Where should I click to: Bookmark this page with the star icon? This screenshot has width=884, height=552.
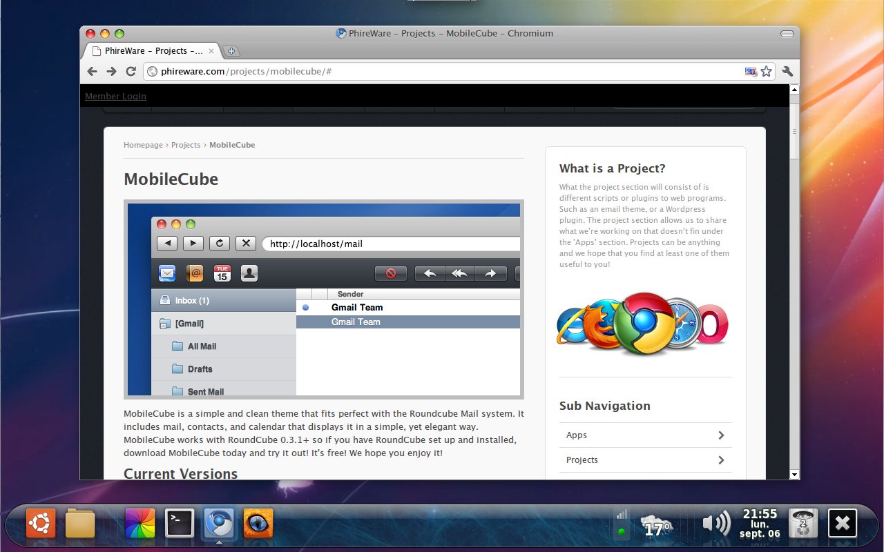coord(766,71)
